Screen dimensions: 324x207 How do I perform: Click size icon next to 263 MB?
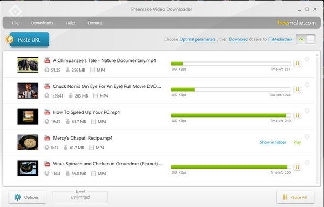coord(71,96)
